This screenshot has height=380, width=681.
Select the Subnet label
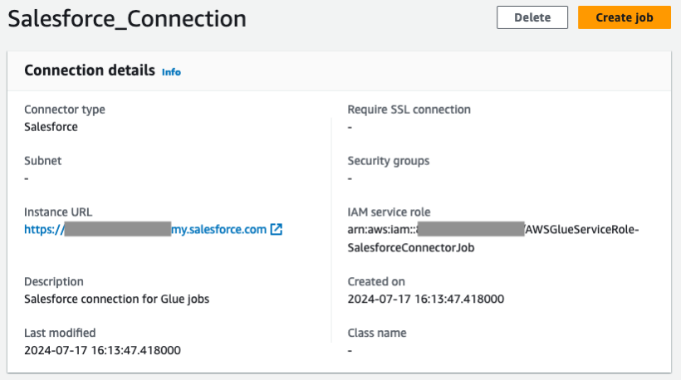(42, 160)
